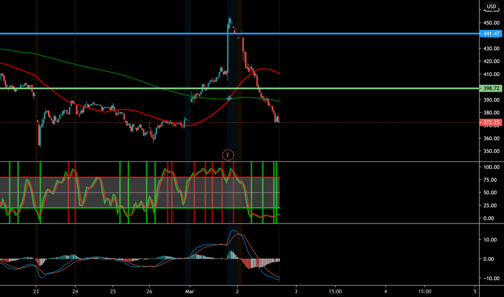Click the '25' date label on time axis
This screenshot has width=504, height=297.
pyautogui.click(x=113, y=292)
